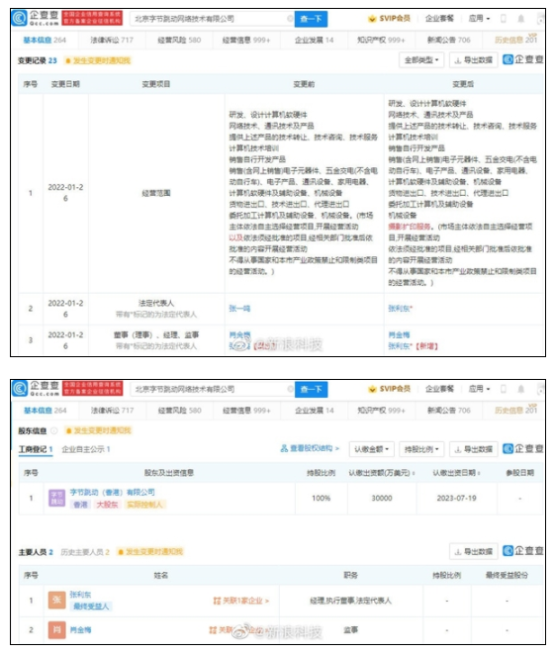Open 张利东 name in 主要人员 table
The image size is (555, 654).
click(x=80, y=595)
